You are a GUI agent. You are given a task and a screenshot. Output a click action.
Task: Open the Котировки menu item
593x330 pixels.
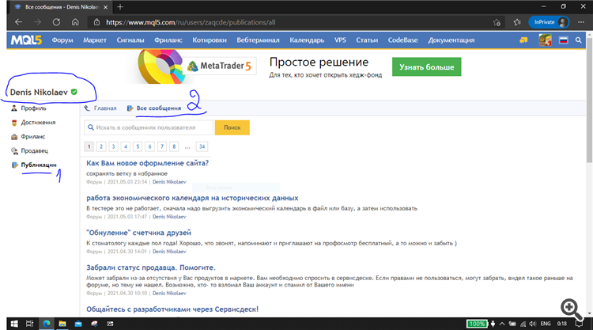[210, 40]
